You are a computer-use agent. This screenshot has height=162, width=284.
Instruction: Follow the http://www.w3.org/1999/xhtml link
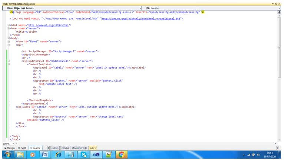(x=49, y=25)
